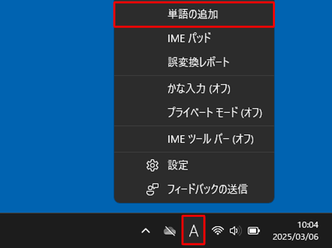
Task: Choose フィードバックの送信 menu item
Action: coord(194,189)
